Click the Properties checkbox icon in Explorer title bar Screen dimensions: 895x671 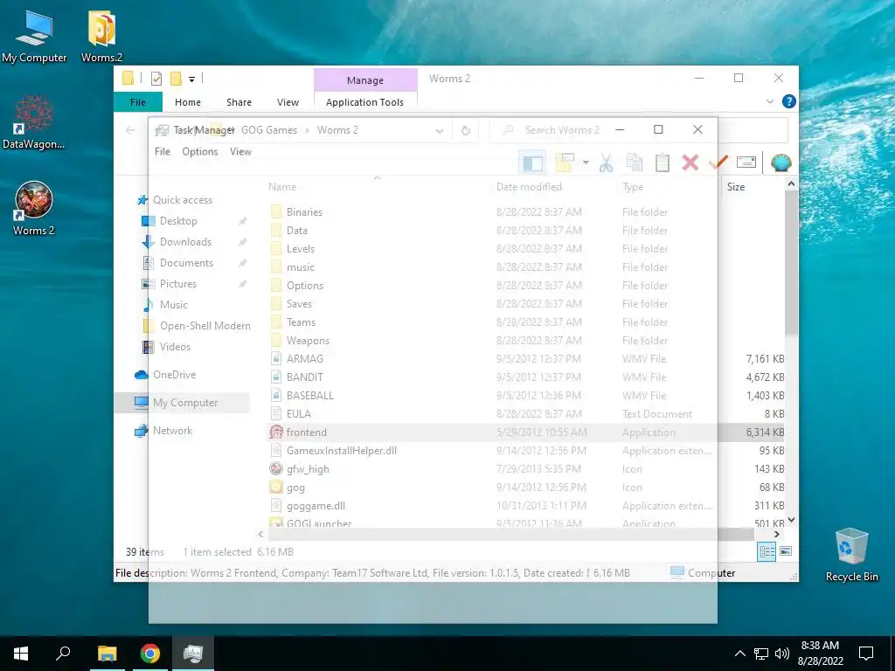click(156, 79)
